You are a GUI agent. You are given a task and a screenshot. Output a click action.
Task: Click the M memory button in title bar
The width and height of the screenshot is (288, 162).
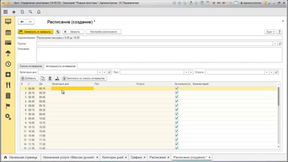(214, 3)
